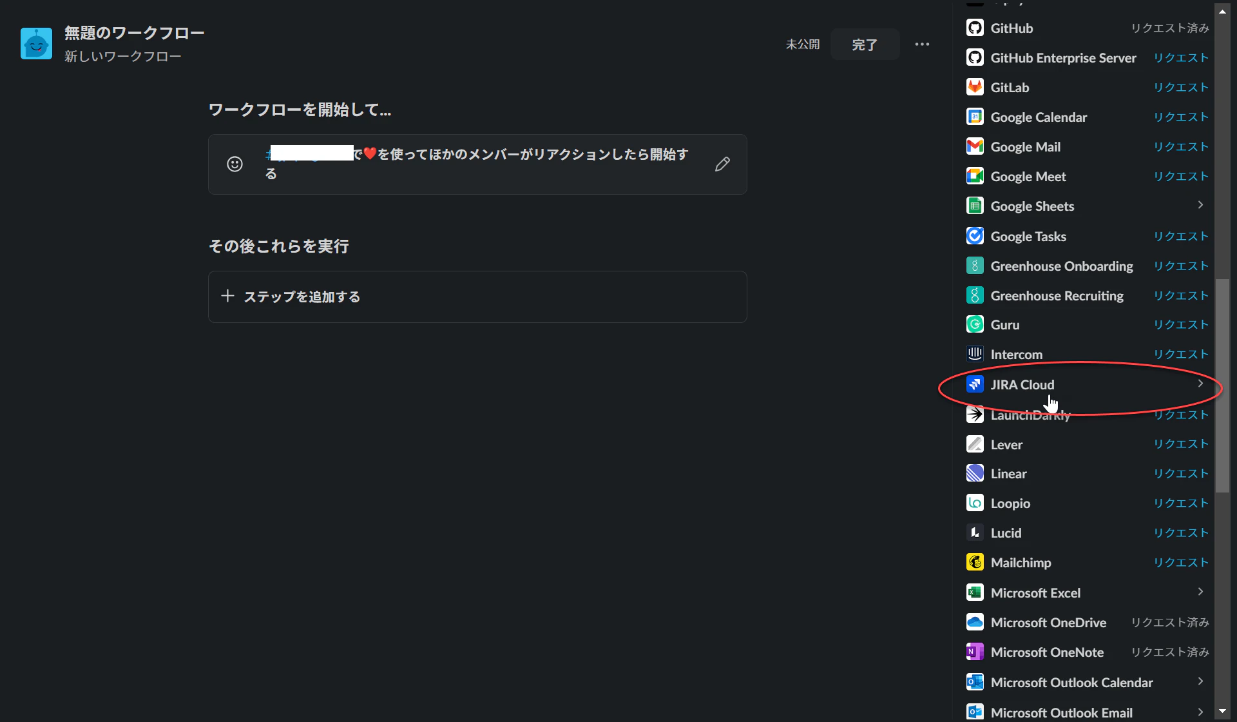
Task: Click the scrollbar up arrow
Action: [1222, 12]
